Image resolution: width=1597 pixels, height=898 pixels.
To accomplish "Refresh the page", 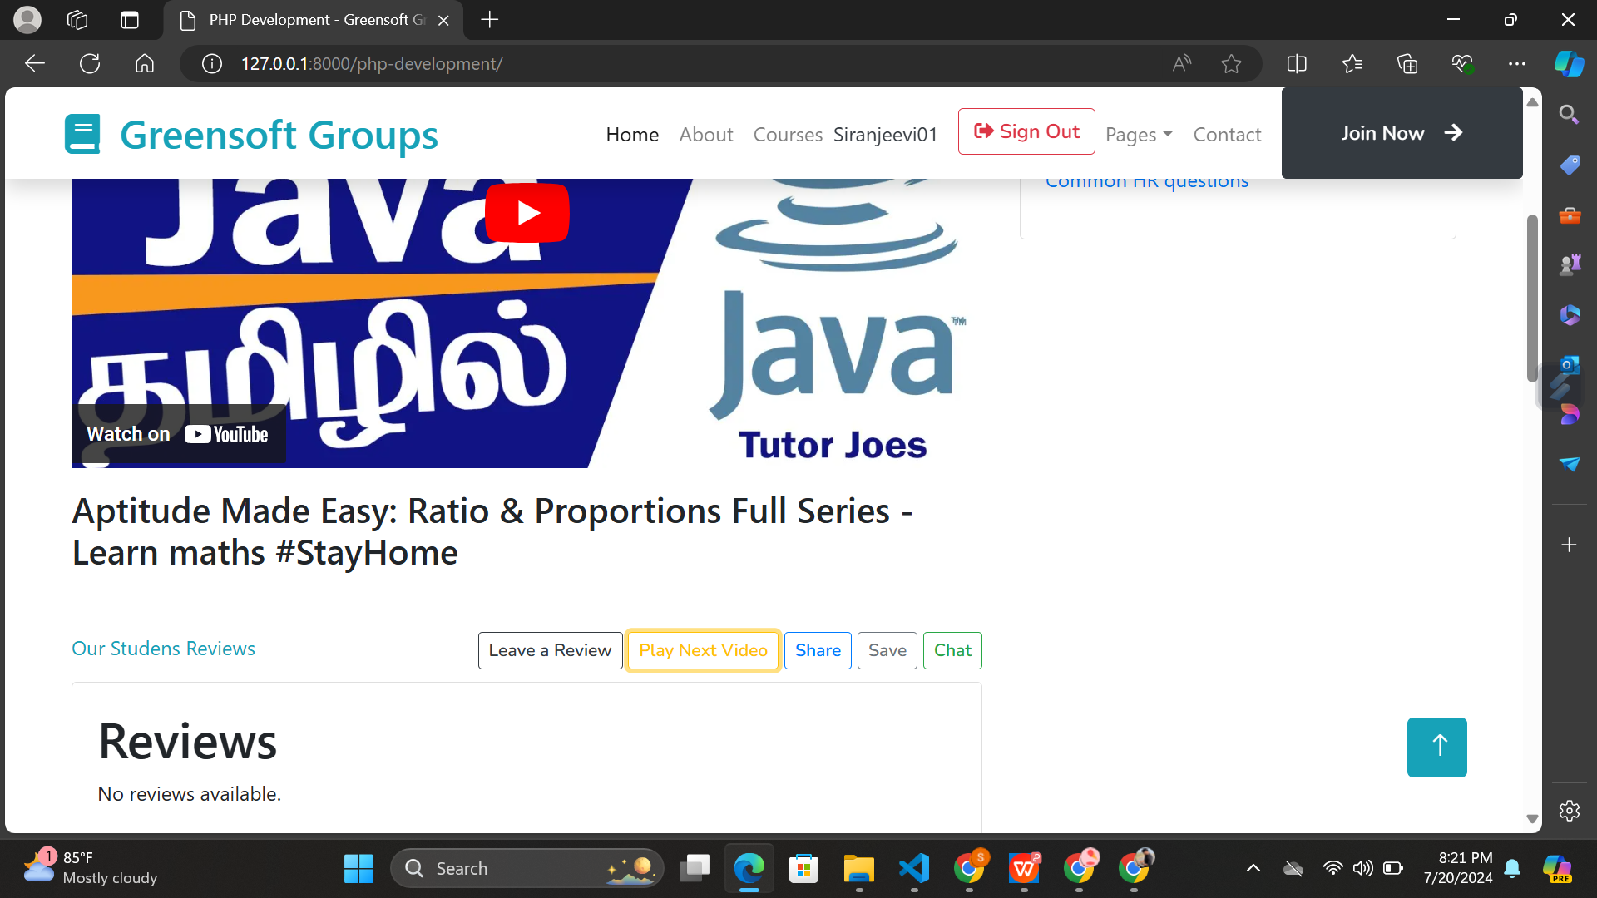I will click(x=90, y=63).
